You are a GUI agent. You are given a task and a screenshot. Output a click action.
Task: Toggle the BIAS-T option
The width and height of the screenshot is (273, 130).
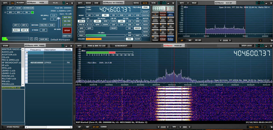coord(16,30)
